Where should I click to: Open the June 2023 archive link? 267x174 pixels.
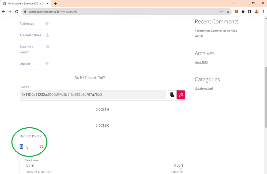coord(201,62)
